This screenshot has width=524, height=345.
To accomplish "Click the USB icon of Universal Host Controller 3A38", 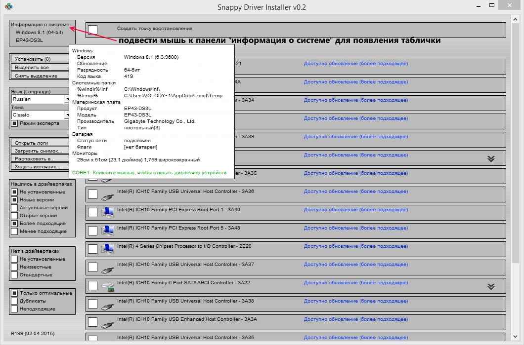I will [x=107, y=307].
